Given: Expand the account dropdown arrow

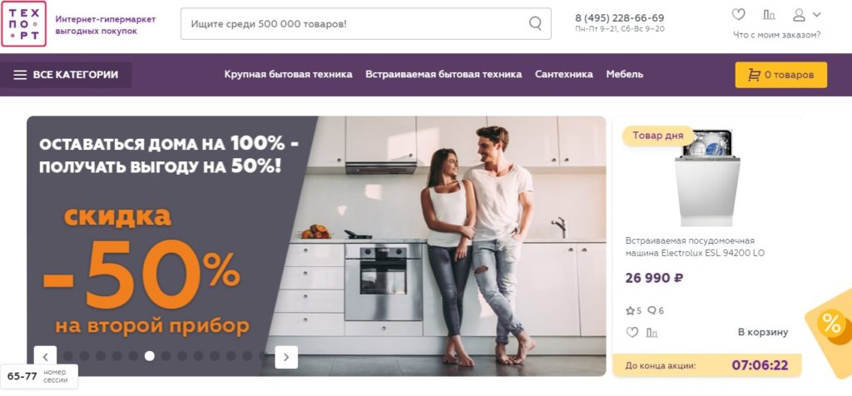Looking at the screenshot, I should point(816,15).
